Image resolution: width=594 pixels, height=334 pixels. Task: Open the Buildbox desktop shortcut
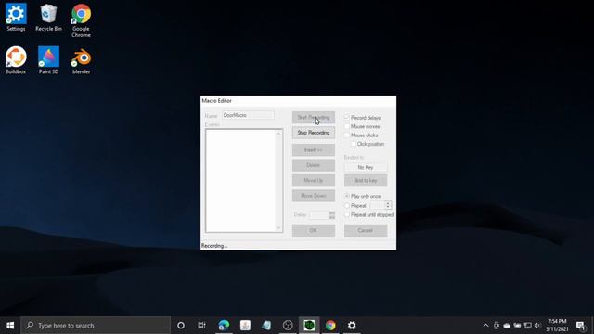click(16, 60)
